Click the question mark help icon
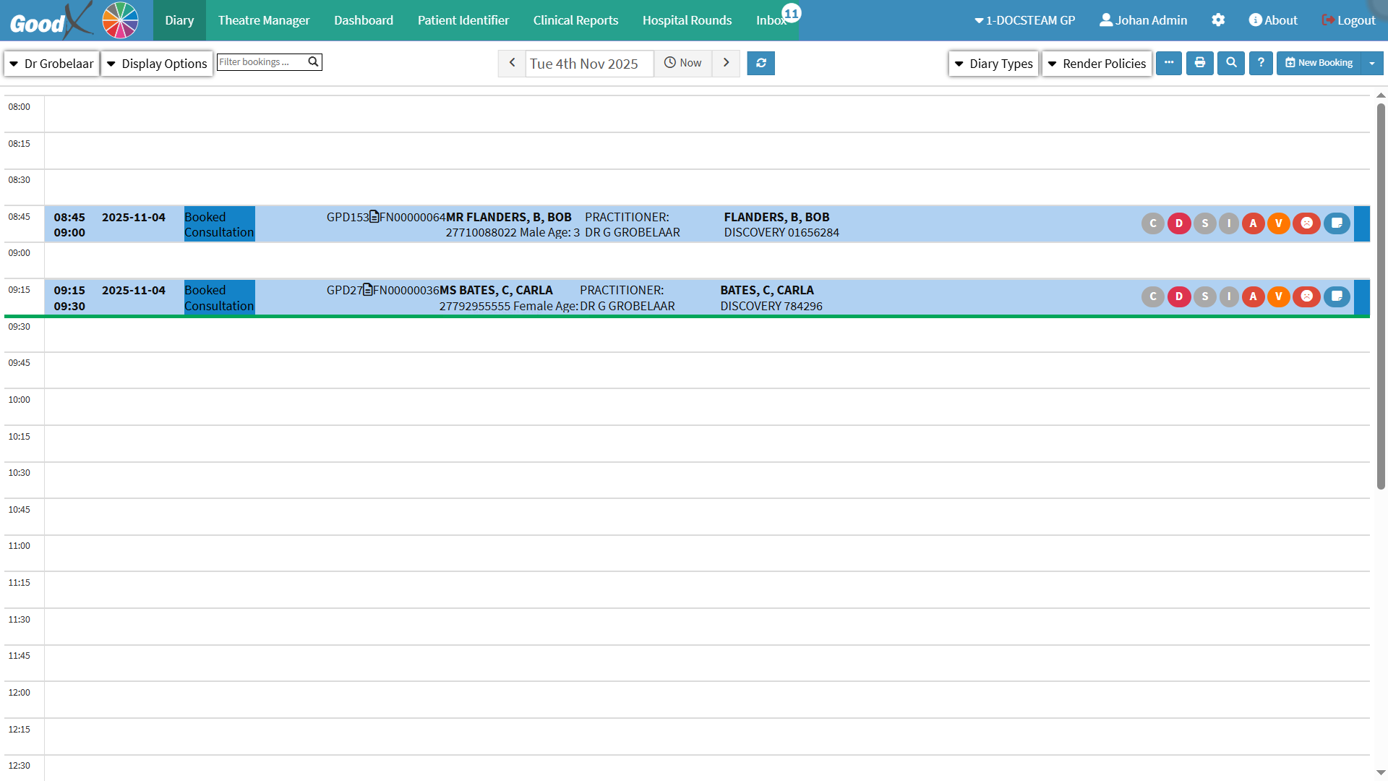The width and height of the screenshot is (1388, 781). click(x=1261, y=63)
